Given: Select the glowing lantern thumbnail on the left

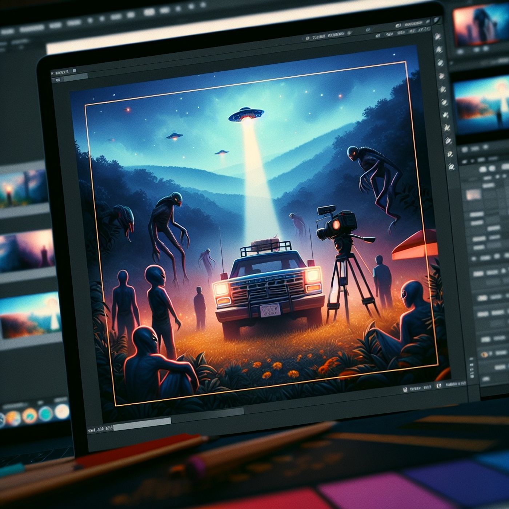Looking at the screenshot, I should pos(23,189).
